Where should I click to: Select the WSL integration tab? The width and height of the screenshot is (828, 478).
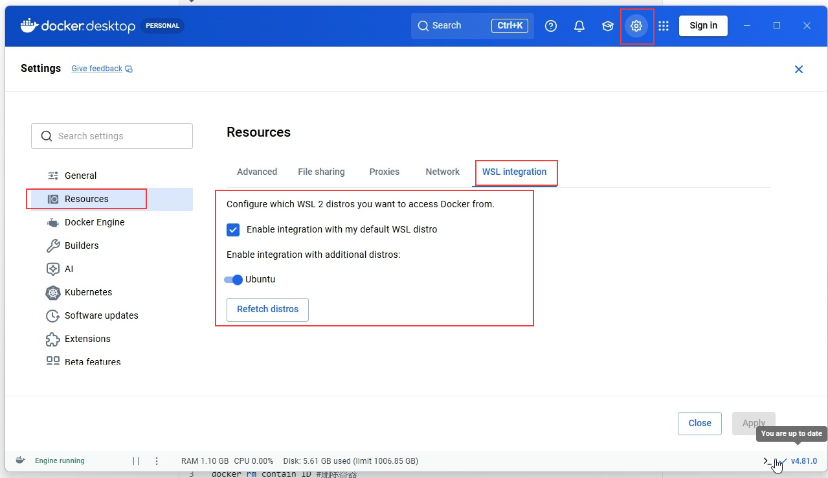[x=515, y=172]
